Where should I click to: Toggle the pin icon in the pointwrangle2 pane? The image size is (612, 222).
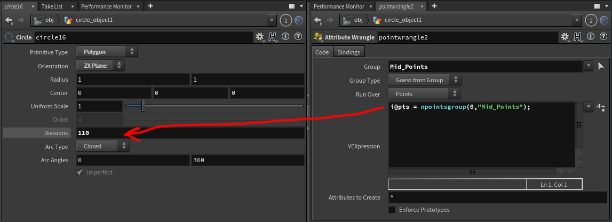click(x=606, y=20)
